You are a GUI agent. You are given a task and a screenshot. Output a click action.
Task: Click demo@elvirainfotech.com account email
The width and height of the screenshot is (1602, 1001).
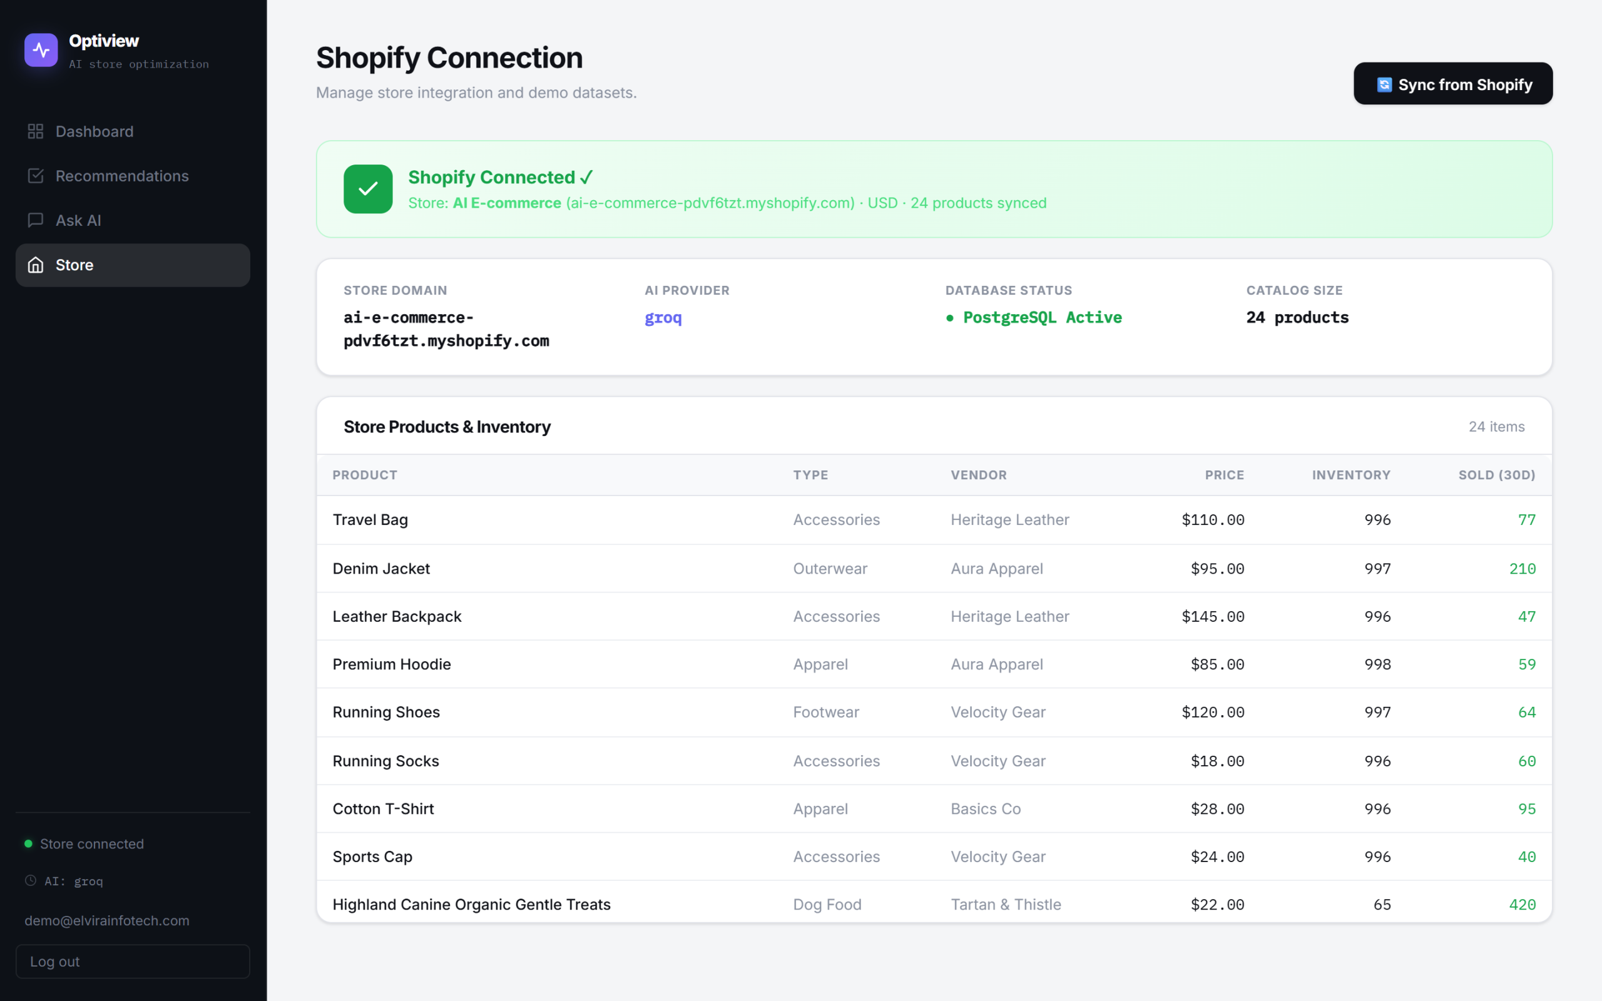(x=107, y=920)
